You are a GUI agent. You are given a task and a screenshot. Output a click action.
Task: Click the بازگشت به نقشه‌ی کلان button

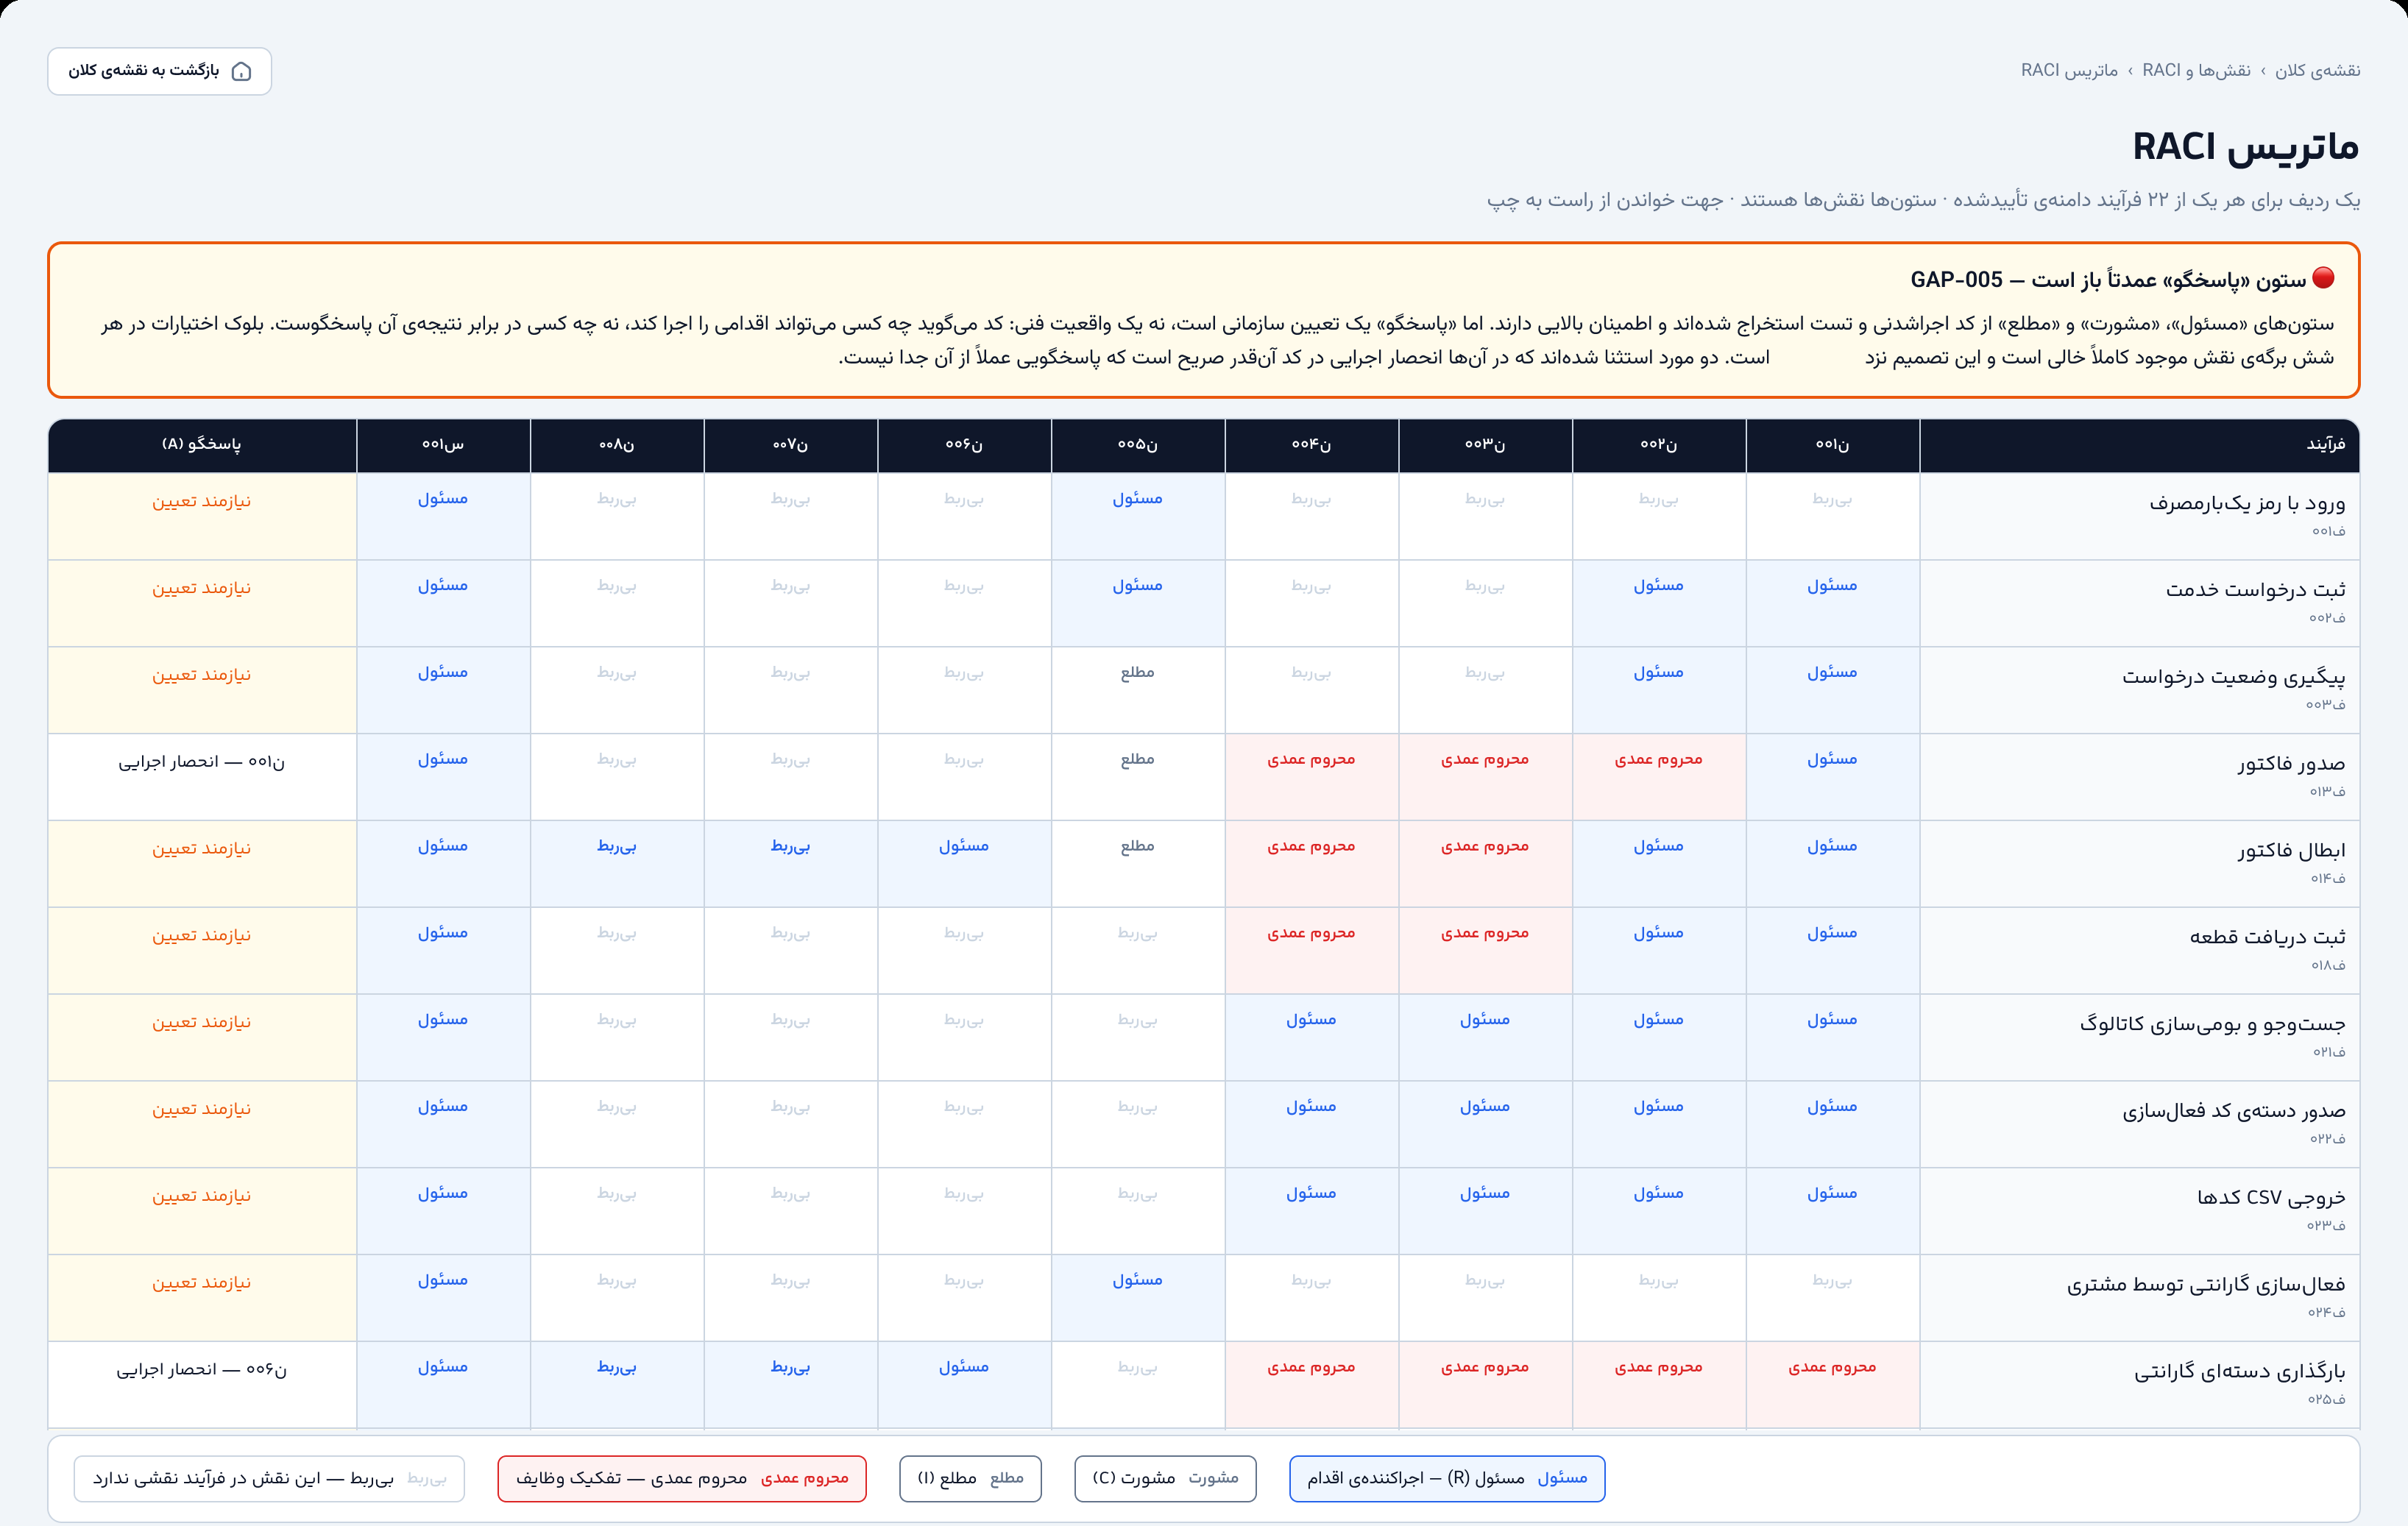pos(160,71)
